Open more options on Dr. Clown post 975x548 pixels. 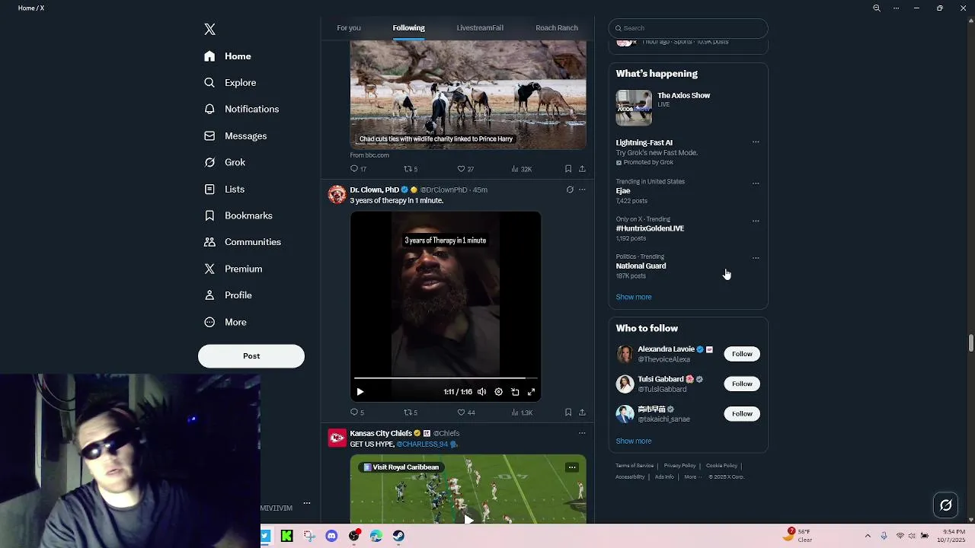582,190
